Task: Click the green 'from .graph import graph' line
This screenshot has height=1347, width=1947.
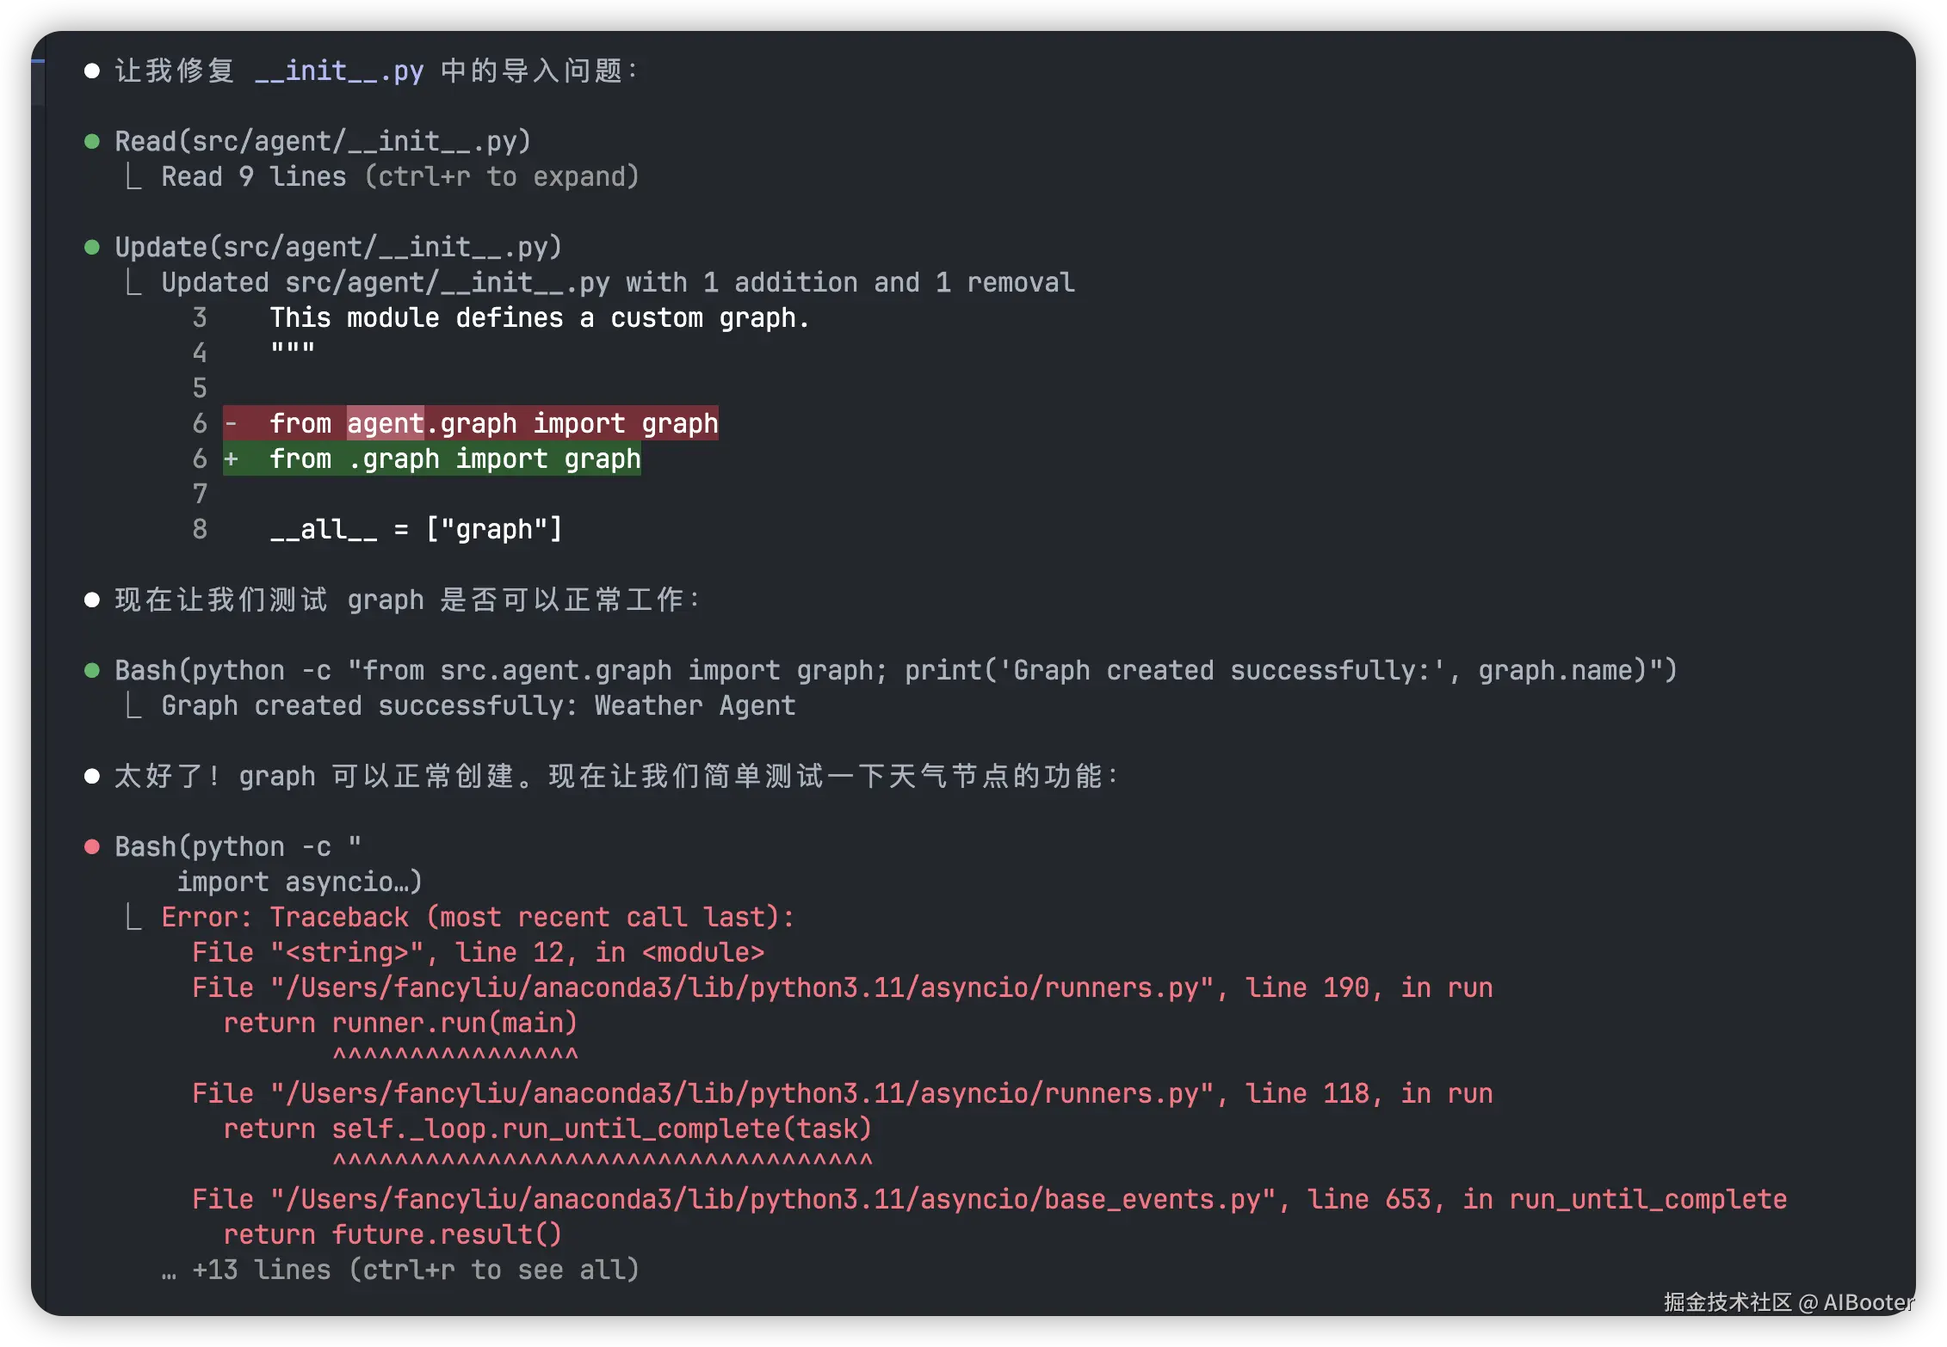Action: point(454,459)
